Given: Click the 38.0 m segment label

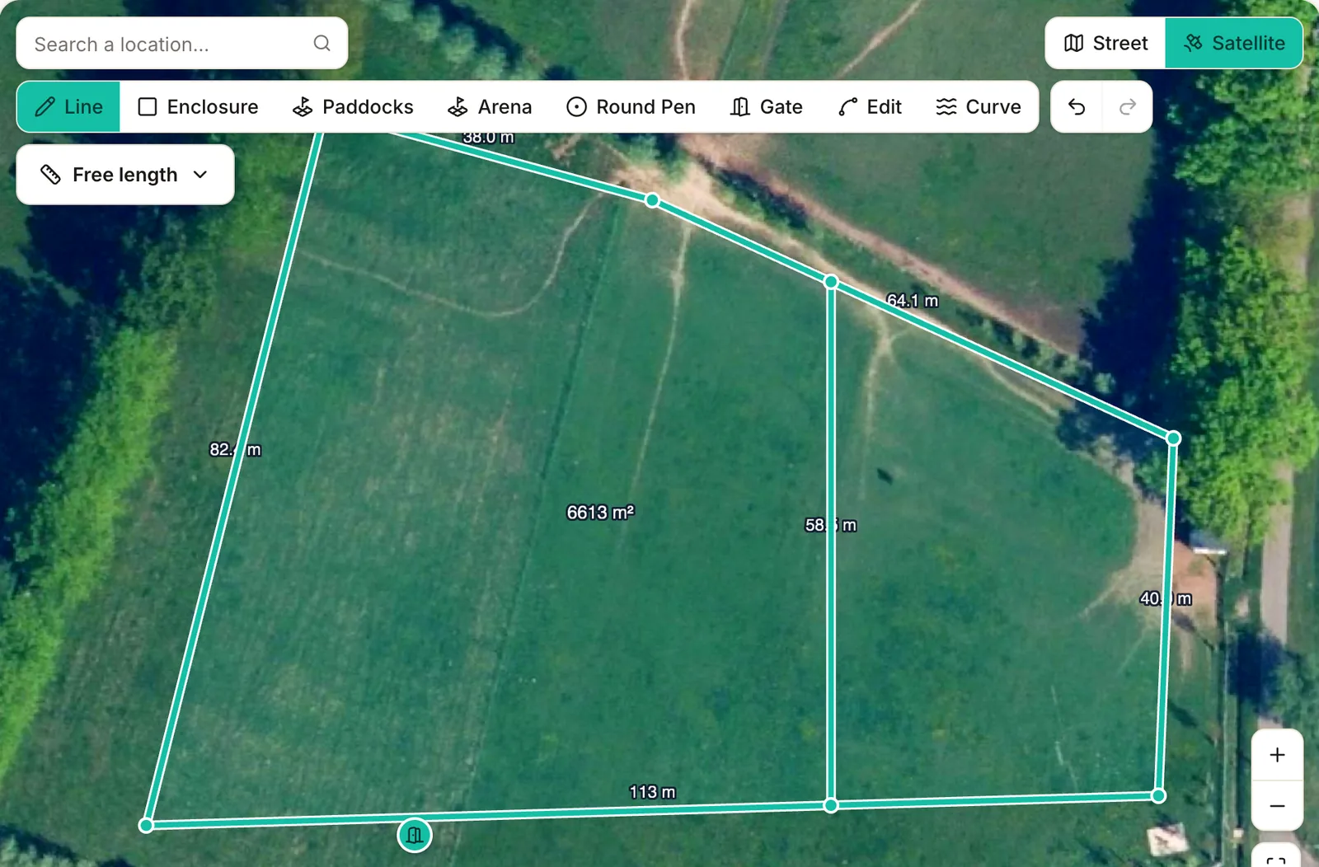Looking at the screenshot, I should (488, 138).
